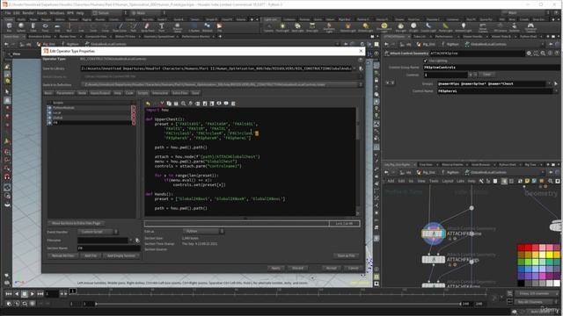Open the Help menu
Viewport: 563px width, 316px height.
pos(80,13)
